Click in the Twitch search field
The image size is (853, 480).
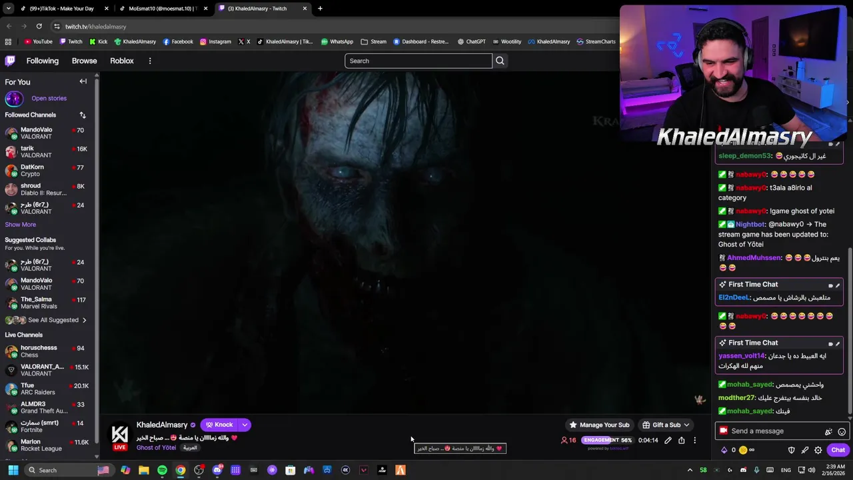419,61
